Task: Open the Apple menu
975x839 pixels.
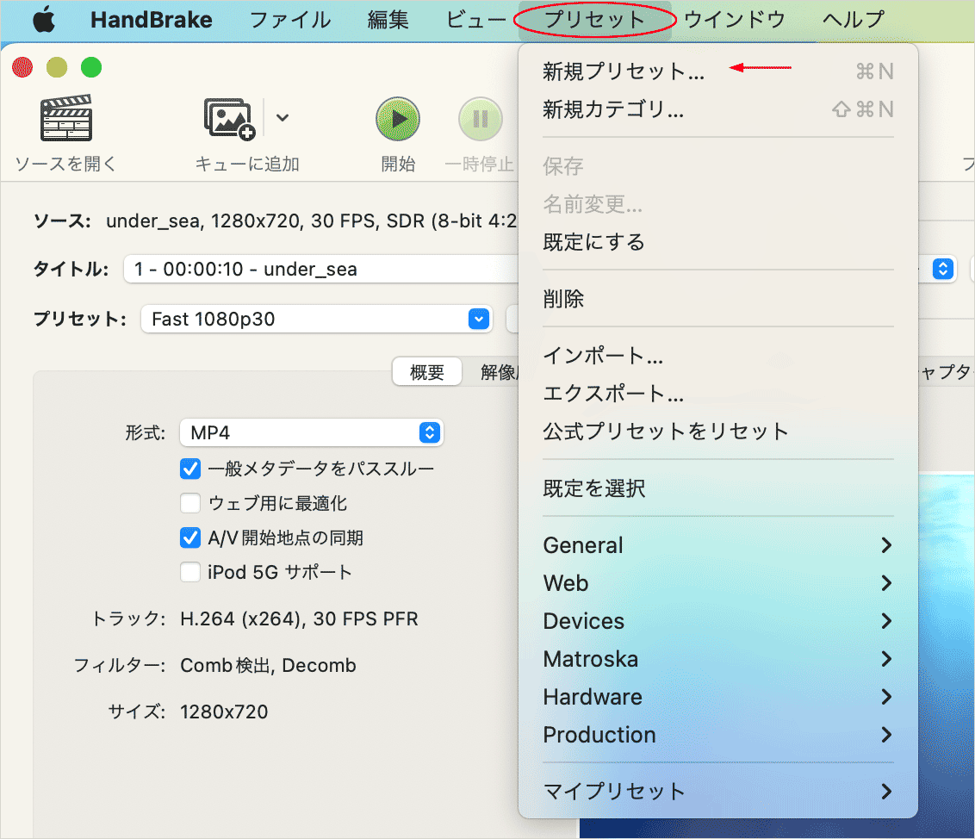Action: coord(43,20)
